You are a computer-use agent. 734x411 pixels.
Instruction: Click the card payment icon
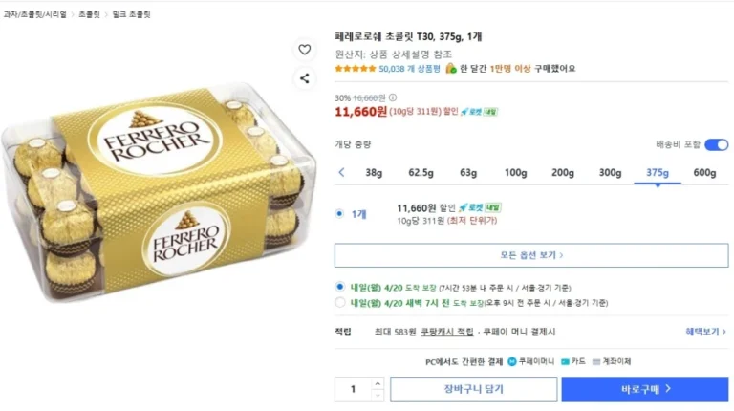click(x=566, y=361)
